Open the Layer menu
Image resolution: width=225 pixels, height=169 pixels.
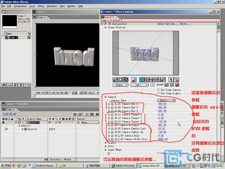pos(32,6)
